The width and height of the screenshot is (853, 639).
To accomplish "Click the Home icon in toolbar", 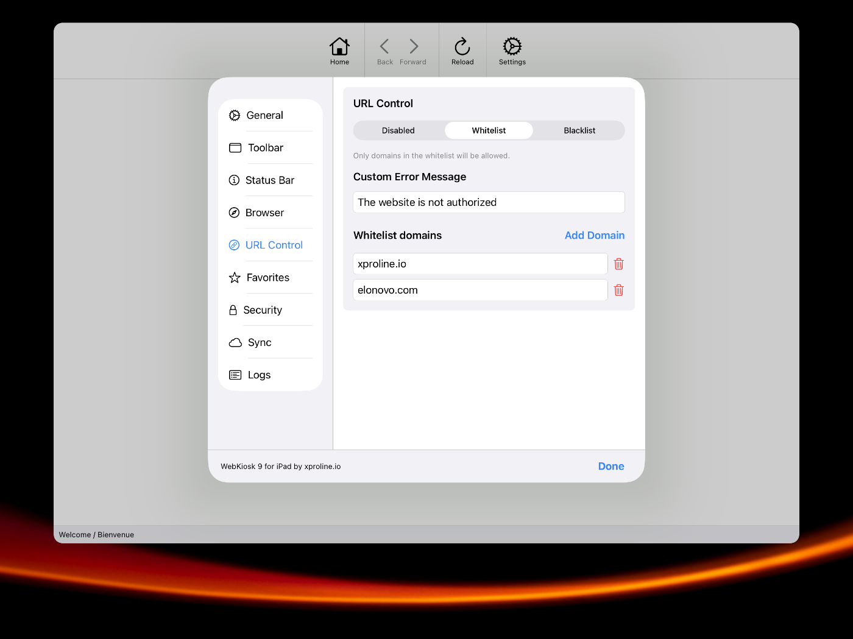I will [339, 47].
